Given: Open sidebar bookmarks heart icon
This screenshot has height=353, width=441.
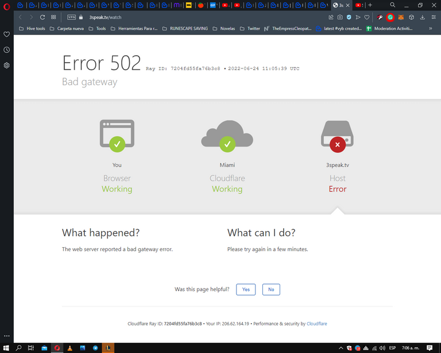Looking at the screenshot, I should [7, 34].
